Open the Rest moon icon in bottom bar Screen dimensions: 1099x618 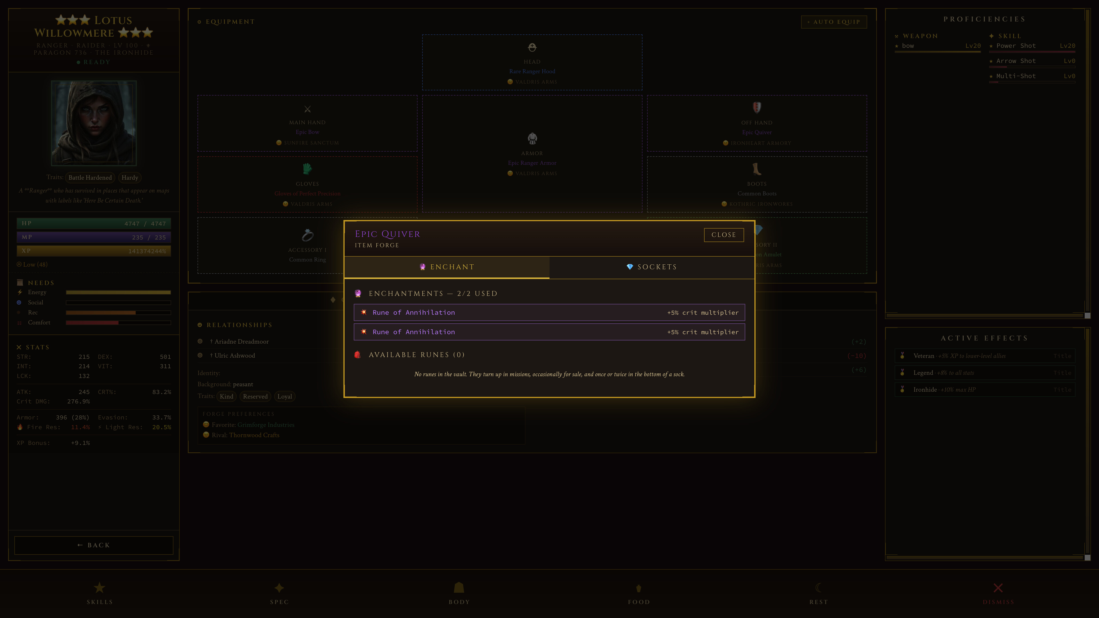tap(818, 588)
